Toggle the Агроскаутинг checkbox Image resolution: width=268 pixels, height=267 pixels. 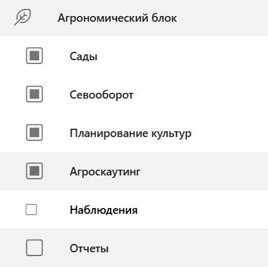point(35,171)
